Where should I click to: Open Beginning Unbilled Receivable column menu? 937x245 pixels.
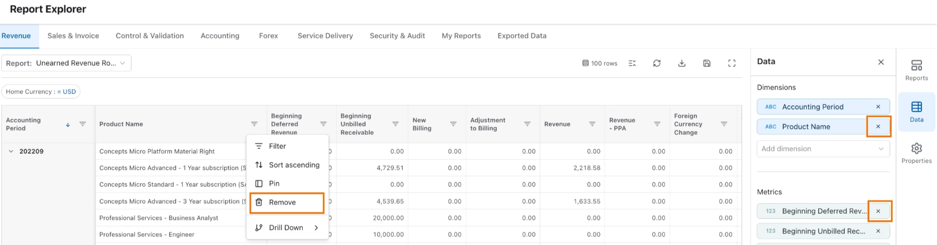[395, 124]
